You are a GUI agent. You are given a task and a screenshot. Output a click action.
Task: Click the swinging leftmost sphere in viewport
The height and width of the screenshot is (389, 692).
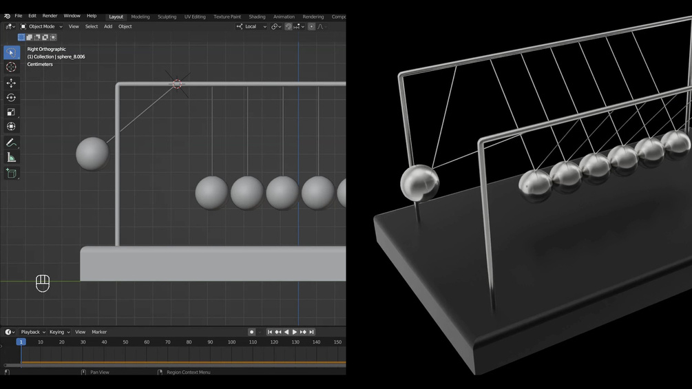click(x=92, y=154)
